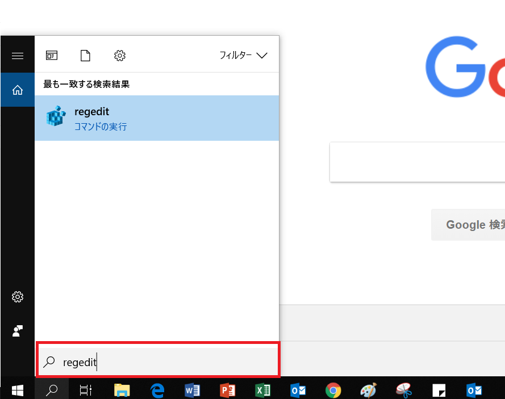Open the Windows Start button

point(18,390)
